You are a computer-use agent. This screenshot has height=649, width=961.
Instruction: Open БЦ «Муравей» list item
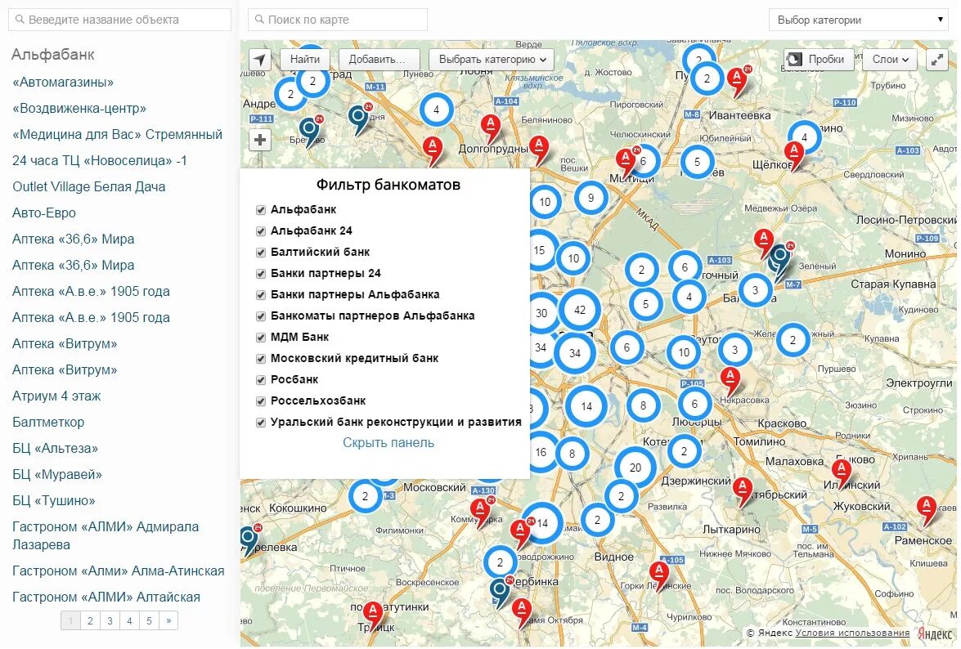coord(57,475)
